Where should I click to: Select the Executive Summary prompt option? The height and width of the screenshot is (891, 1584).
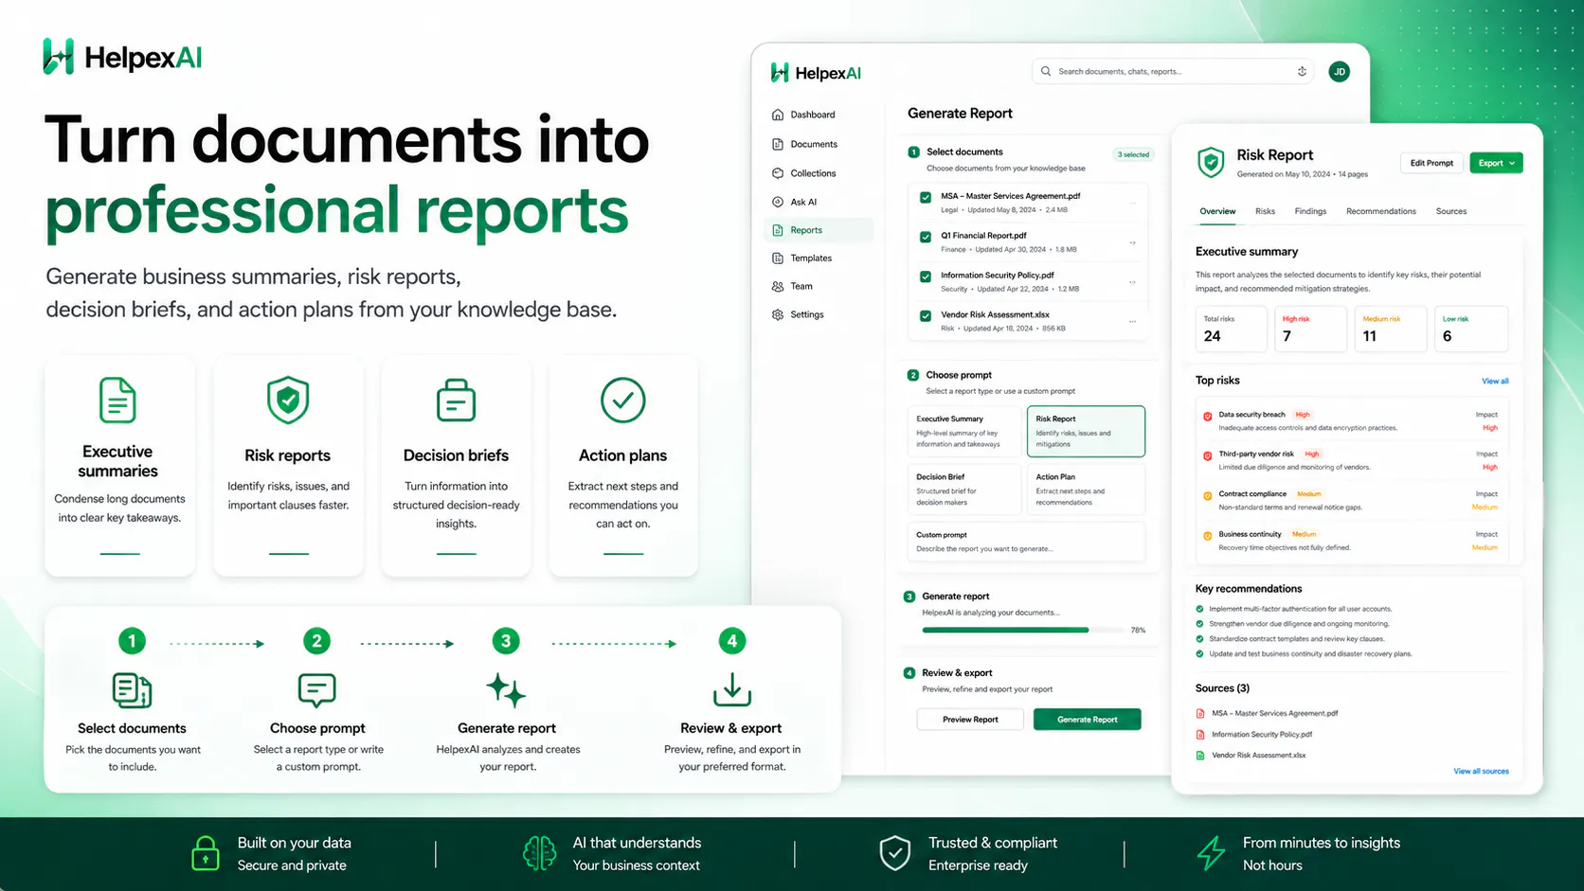point(963,432)
